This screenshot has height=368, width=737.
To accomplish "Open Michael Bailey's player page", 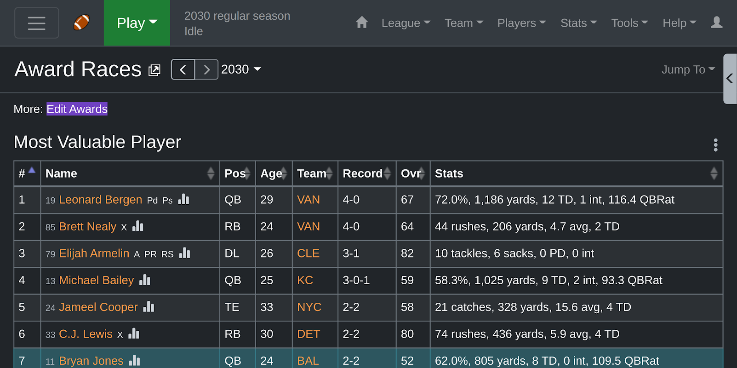I will 97,280.
